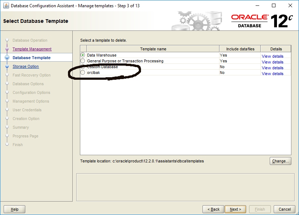Select the Database Template step in sidebar
299x215 pixels.
[x=31, y=58]
